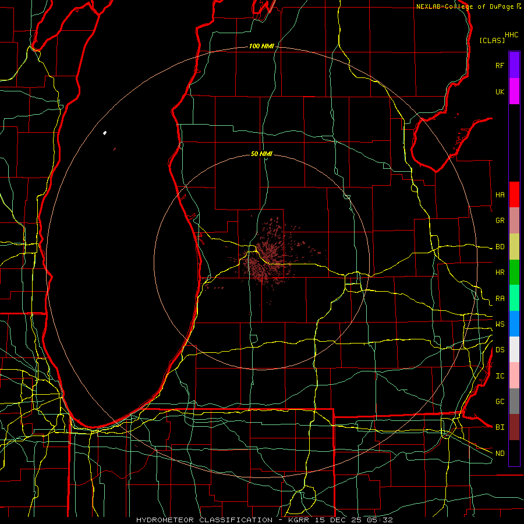Click the WS legend label

[x=500, y=324]
